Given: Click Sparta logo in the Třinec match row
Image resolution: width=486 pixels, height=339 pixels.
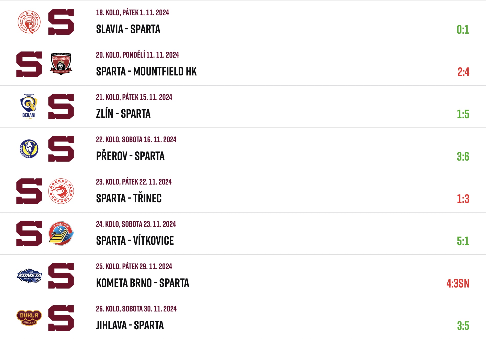Looking at the screenshot, I should tap(29, 191).
